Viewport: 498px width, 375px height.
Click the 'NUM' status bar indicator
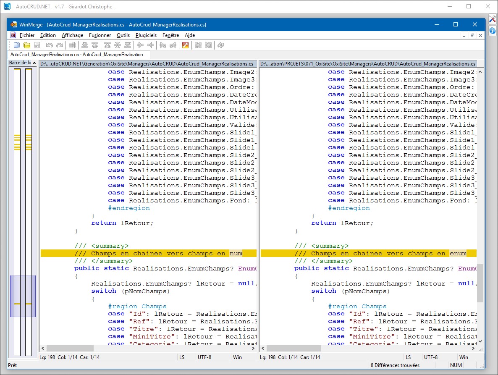click(x=456, y=365)
